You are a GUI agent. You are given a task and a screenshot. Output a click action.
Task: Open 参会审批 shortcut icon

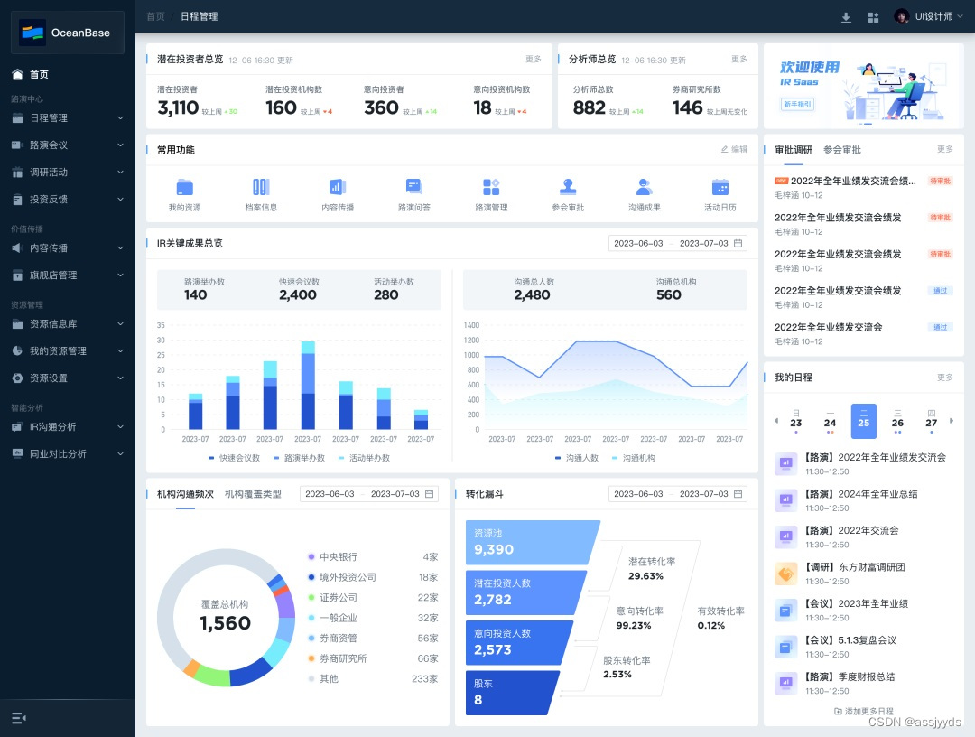(568, 187)
